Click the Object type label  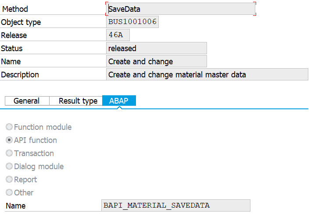(x=21, y=22)
